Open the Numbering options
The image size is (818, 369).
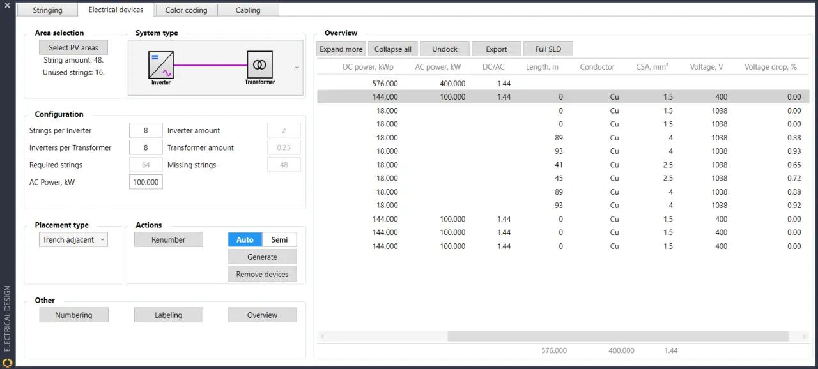(x=73, y=315)
